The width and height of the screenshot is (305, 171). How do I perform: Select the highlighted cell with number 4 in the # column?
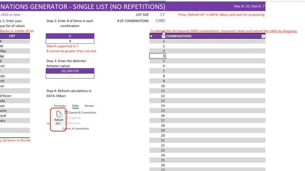click(x=157, y=56)
